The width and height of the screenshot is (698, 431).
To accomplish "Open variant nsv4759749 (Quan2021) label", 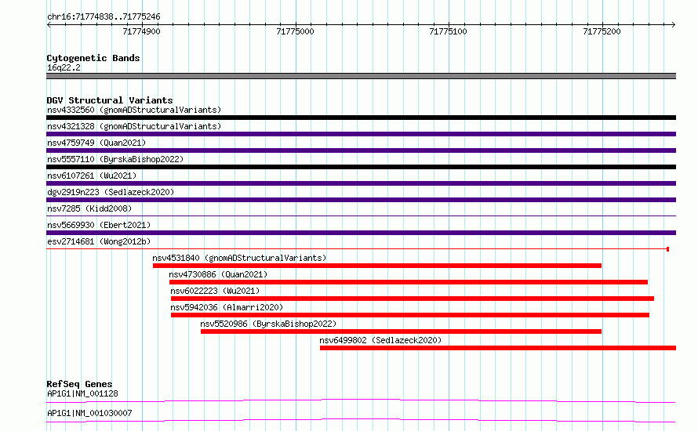I will pos(96,143).
